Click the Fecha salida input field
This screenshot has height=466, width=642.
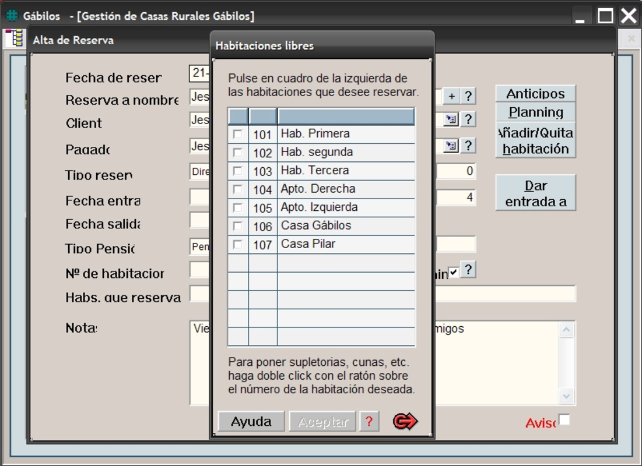point(200,220)
